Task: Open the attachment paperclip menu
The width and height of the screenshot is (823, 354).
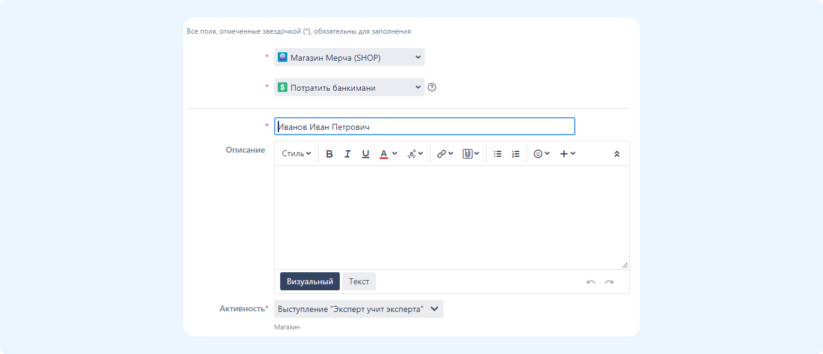Action: (x=471, y=154)
